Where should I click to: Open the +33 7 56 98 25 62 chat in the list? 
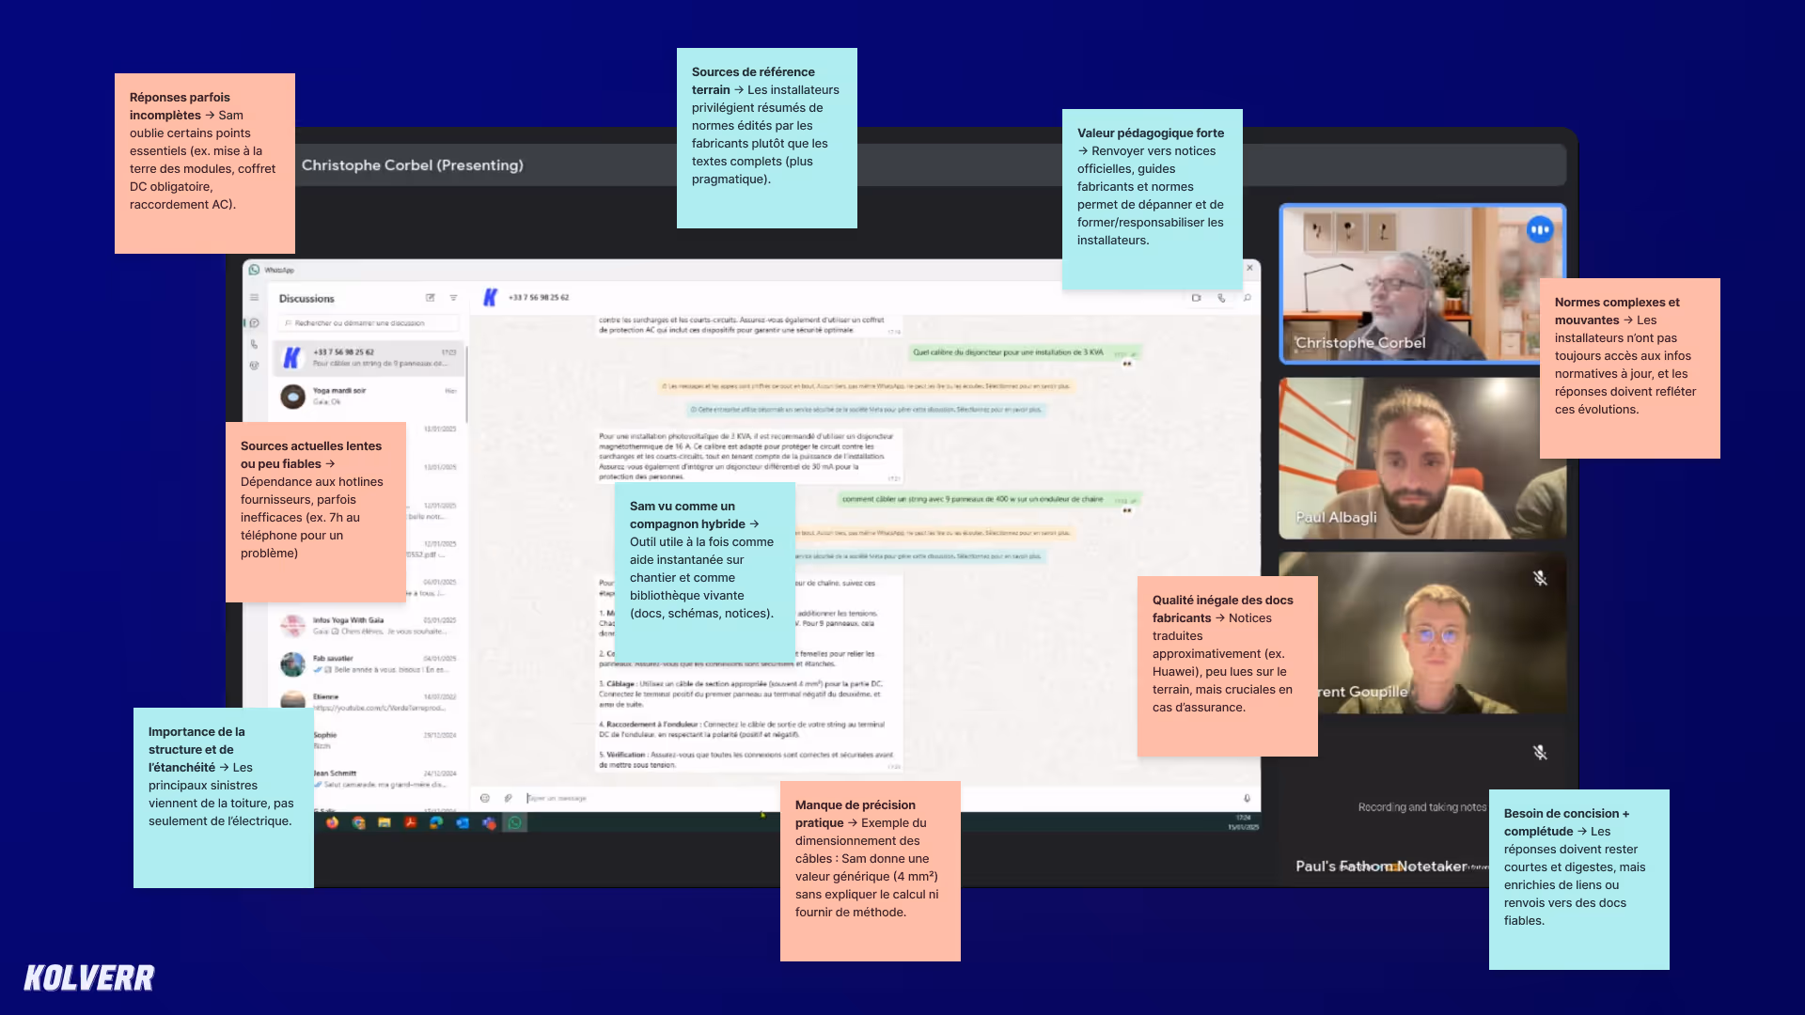coord(369,358)
